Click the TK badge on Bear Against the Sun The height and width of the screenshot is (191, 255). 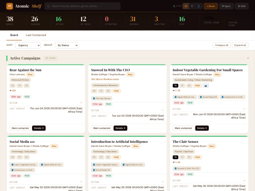pyautogui.click(x=13, y=85)
